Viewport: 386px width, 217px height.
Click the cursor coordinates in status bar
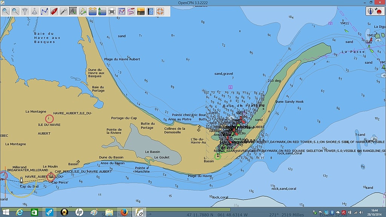(x=217, y=215)
